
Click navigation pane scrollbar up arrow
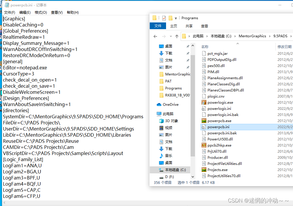coord(193,46)
